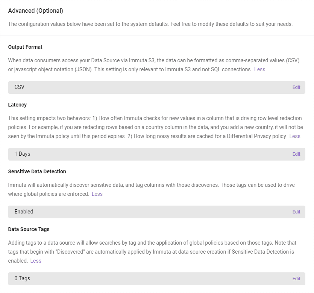Image resolution: width=314 pixels, height=293 pixels.
Task: Edit the 1 Days latency setting
Action: click(x=296, y=154)
